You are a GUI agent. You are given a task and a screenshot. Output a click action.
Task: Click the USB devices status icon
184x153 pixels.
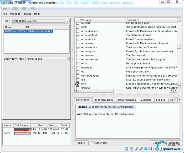pos(136,149)
